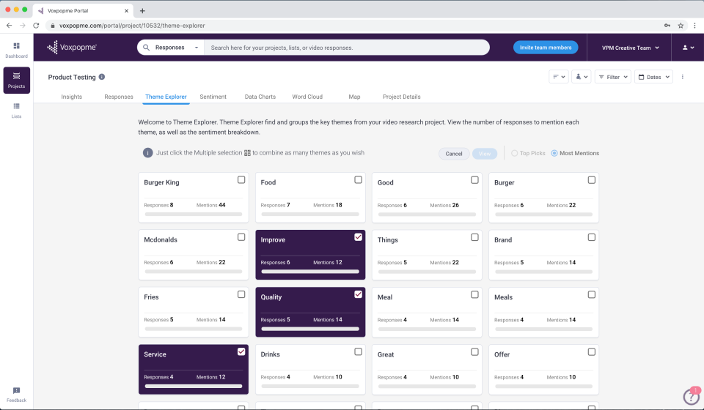Close the Voxpopme Portal browser tab
The width and height of the screenshot is (704, 410).
click(127, 11)
